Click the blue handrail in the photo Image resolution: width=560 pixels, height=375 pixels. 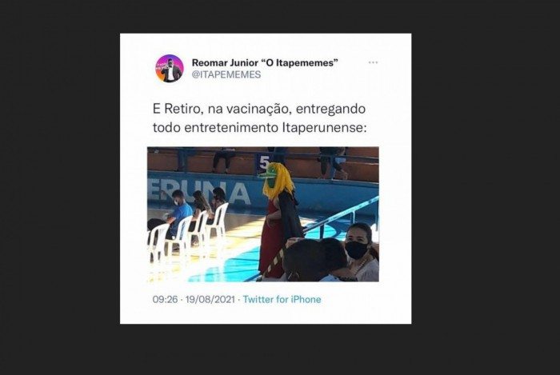click(x=339, y=217)
